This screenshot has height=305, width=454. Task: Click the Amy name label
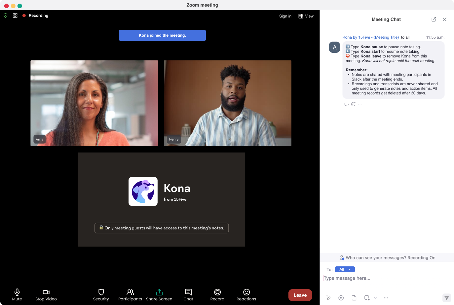click(40, 139)
